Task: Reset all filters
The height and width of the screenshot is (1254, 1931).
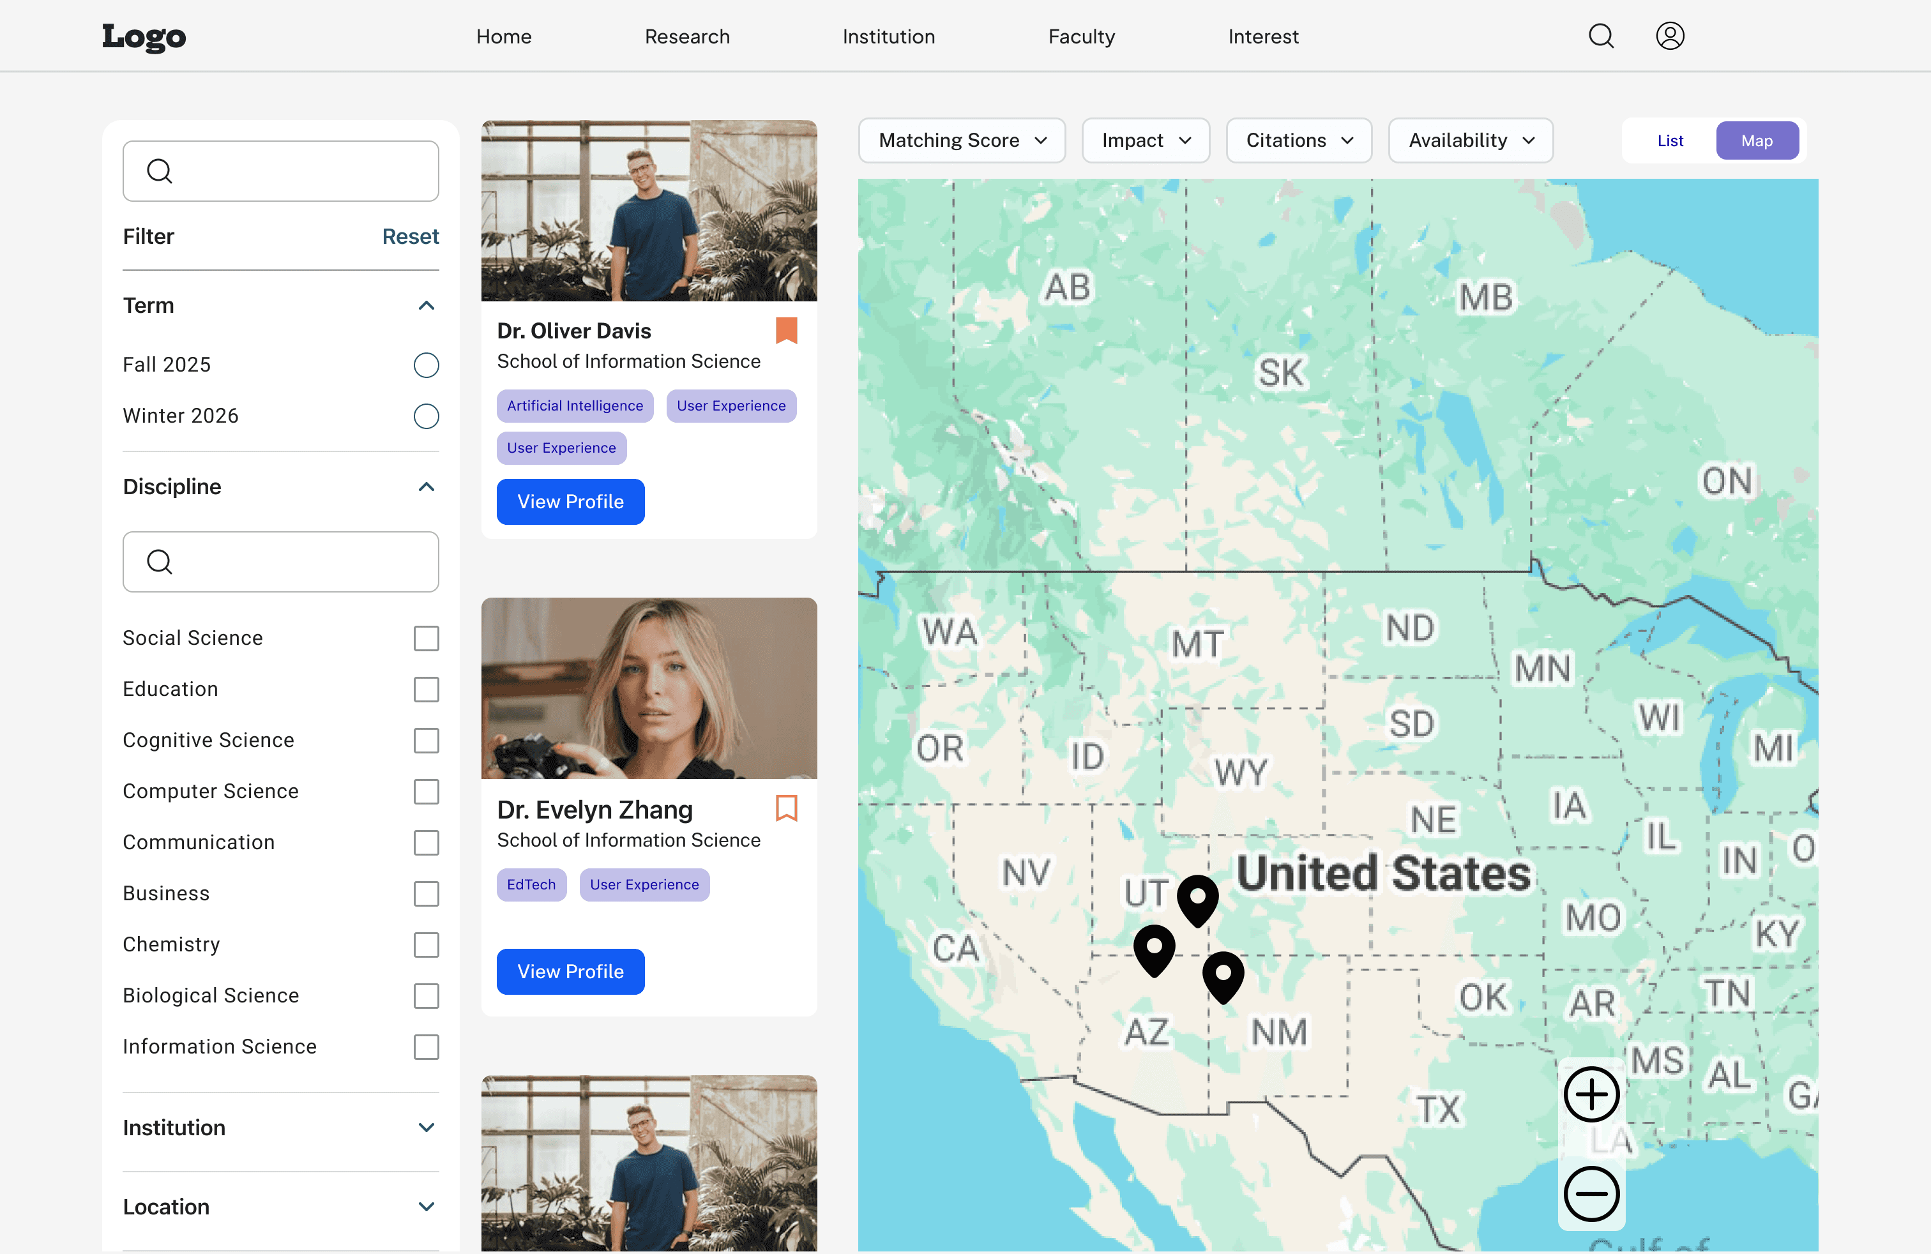Action: coord(410,236)
